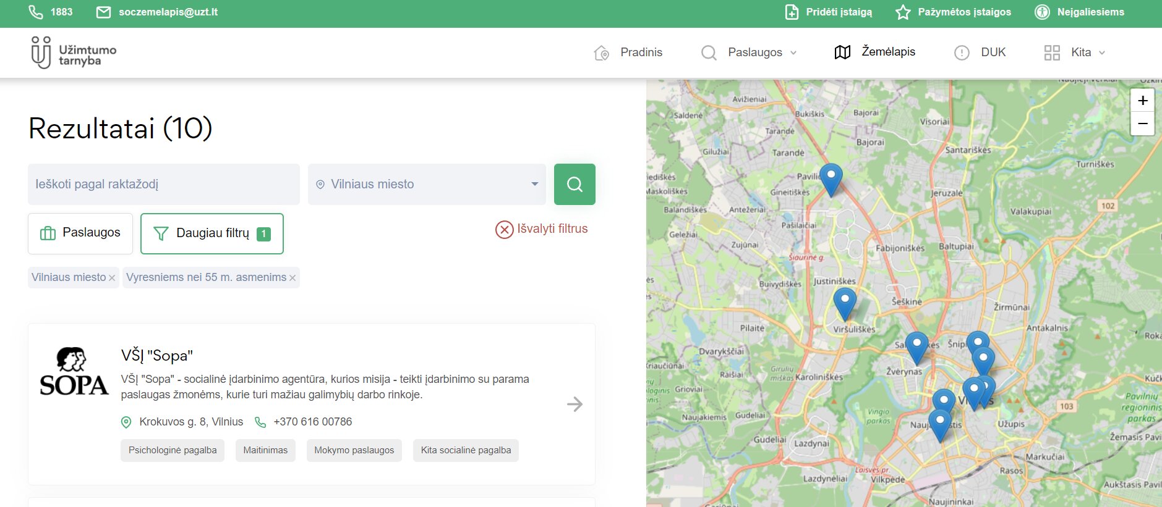Open Pažymėtos įstaigos starred list
1162x507 pixels.
(x=953, y=12)
